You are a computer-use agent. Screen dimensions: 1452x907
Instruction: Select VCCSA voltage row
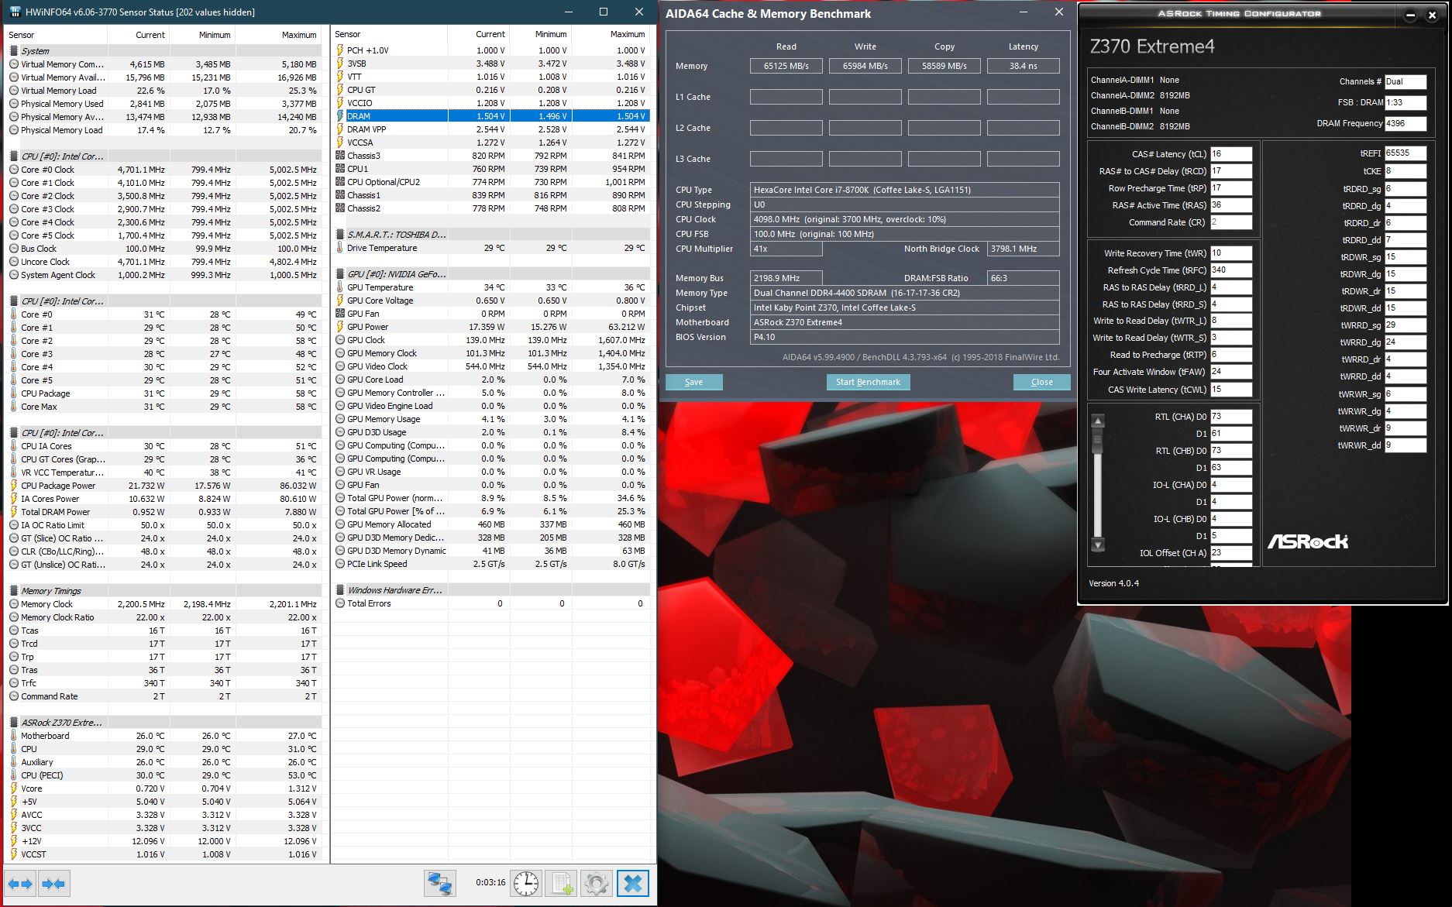(x=491, y=143)
